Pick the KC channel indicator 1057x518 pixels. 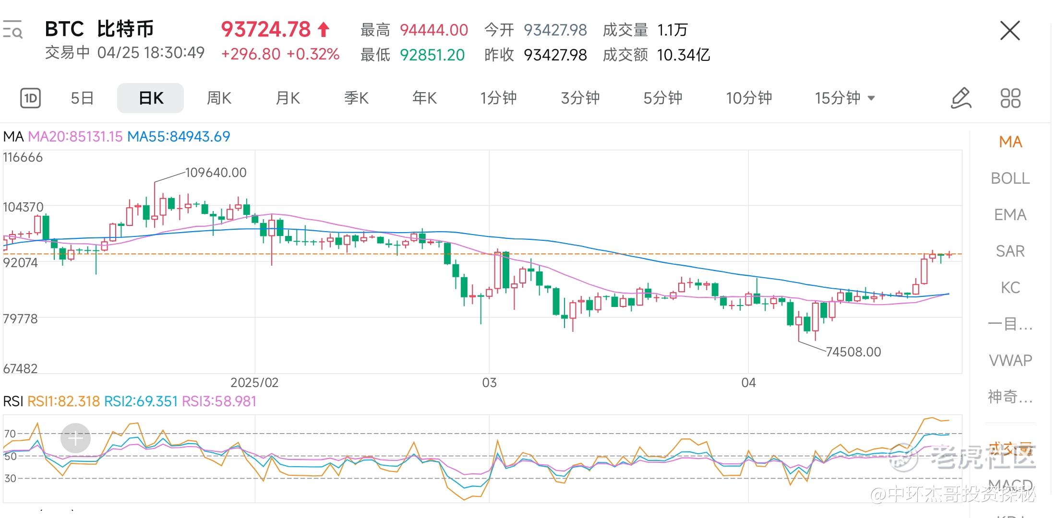point(1010,288)
